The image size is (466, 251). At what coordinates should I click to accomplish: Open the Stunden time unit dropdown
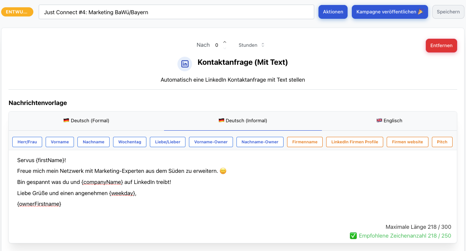click(x=251, y=45)
